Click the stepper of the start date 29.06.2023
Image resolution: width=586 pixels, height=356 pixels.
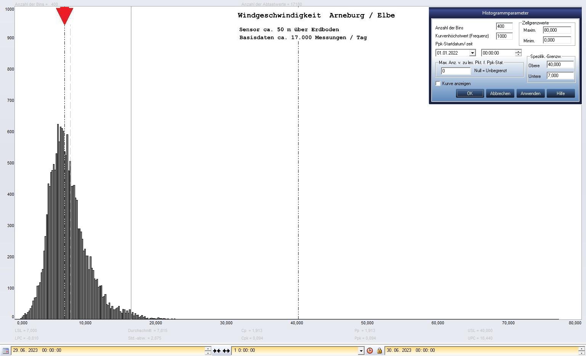[208, 350]
